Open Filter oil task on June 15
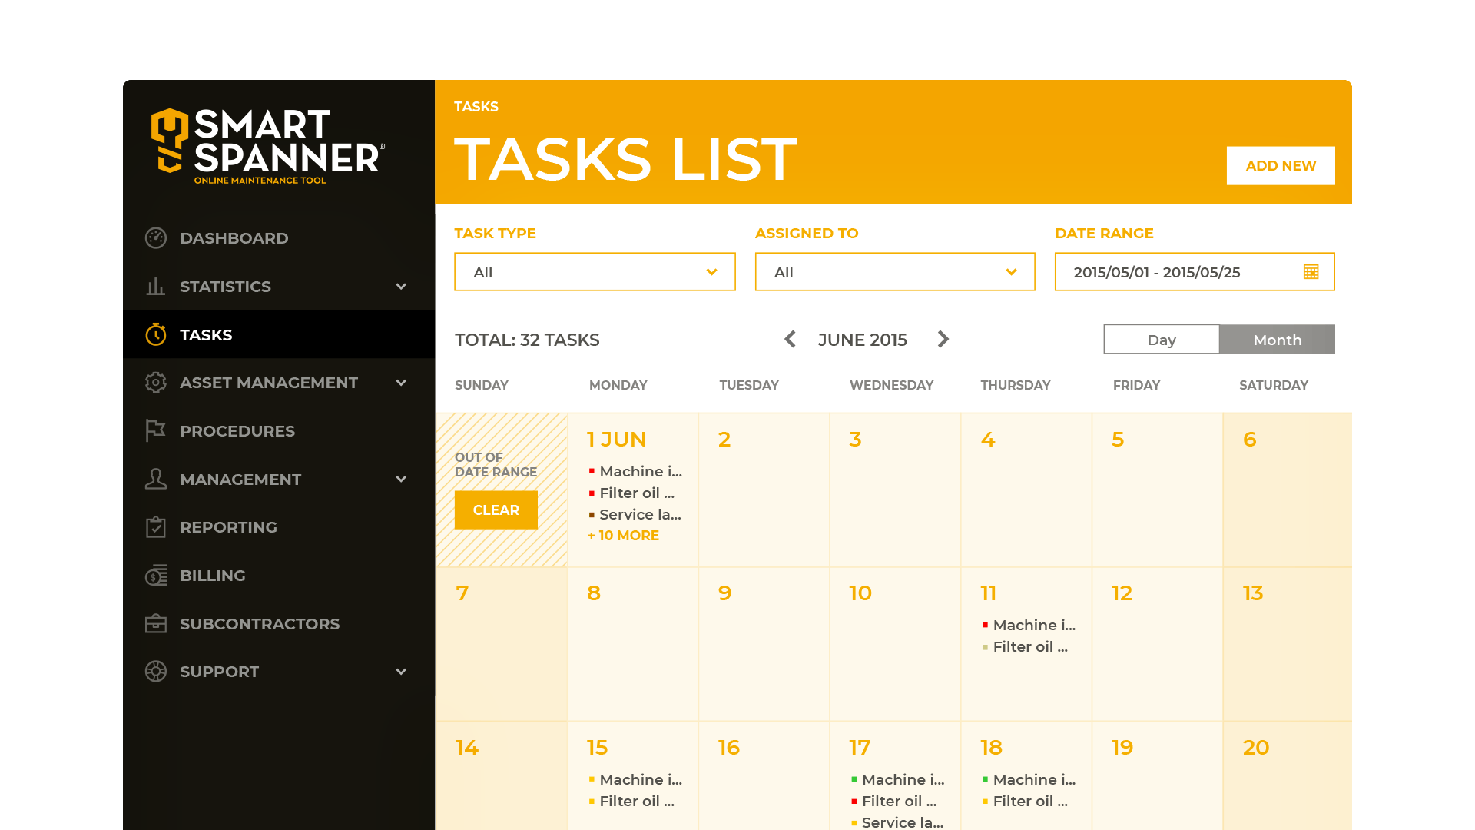Screen dimensions: 1475x830 pyautogui.click(x=631, y=801)
